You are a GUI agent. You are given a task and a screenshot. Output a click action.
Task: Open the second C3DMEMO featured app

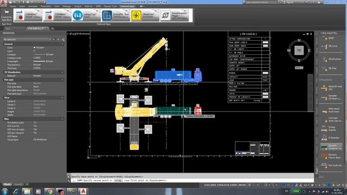(x=57, y=15)
